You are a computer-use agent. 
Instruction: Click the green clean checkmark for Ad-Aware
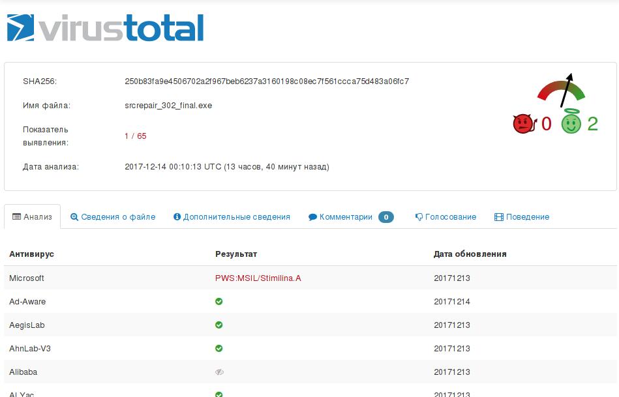point(219,301)
